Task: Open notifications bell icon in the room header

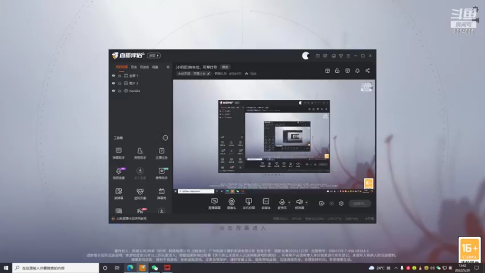Action: click(357, 70)
